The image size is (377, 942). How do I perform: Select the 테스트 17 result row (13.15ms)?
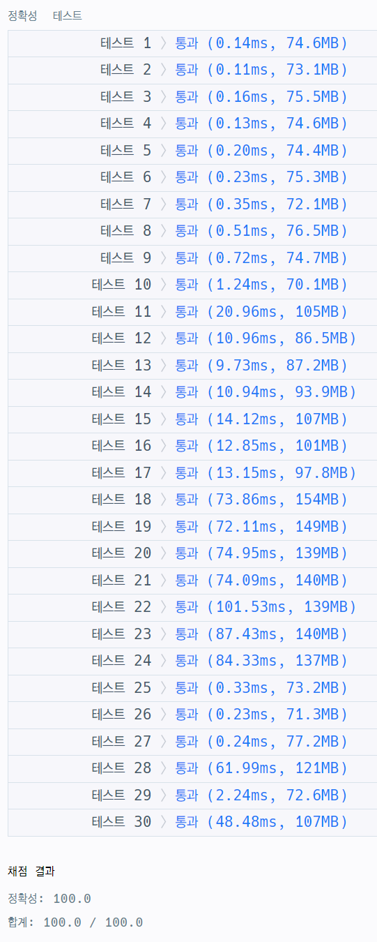(x=192, y=473)
